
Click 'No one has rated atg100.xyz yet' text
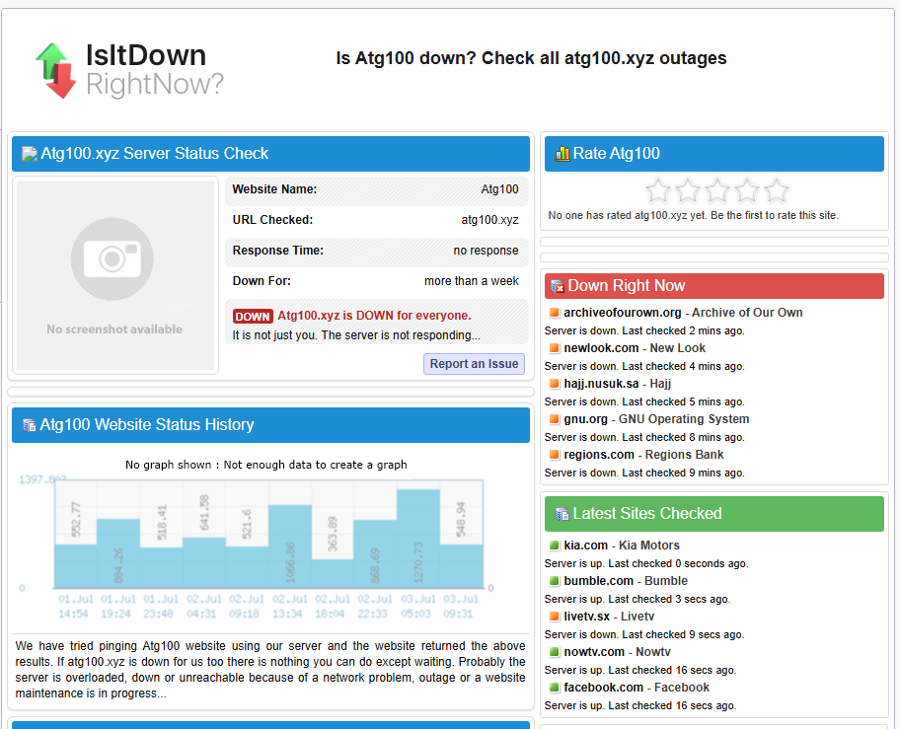[693, 216]
